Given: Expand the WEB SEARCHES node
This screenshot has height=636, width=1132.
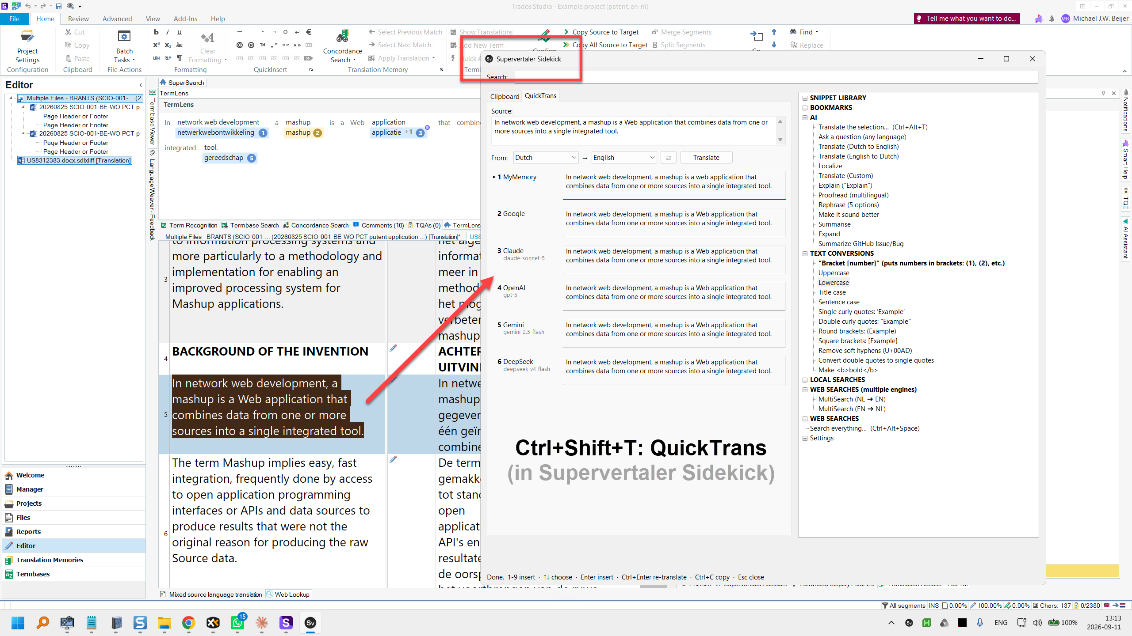Looking at the screenshot, I should pyautogui.click(x=805, y=419).
